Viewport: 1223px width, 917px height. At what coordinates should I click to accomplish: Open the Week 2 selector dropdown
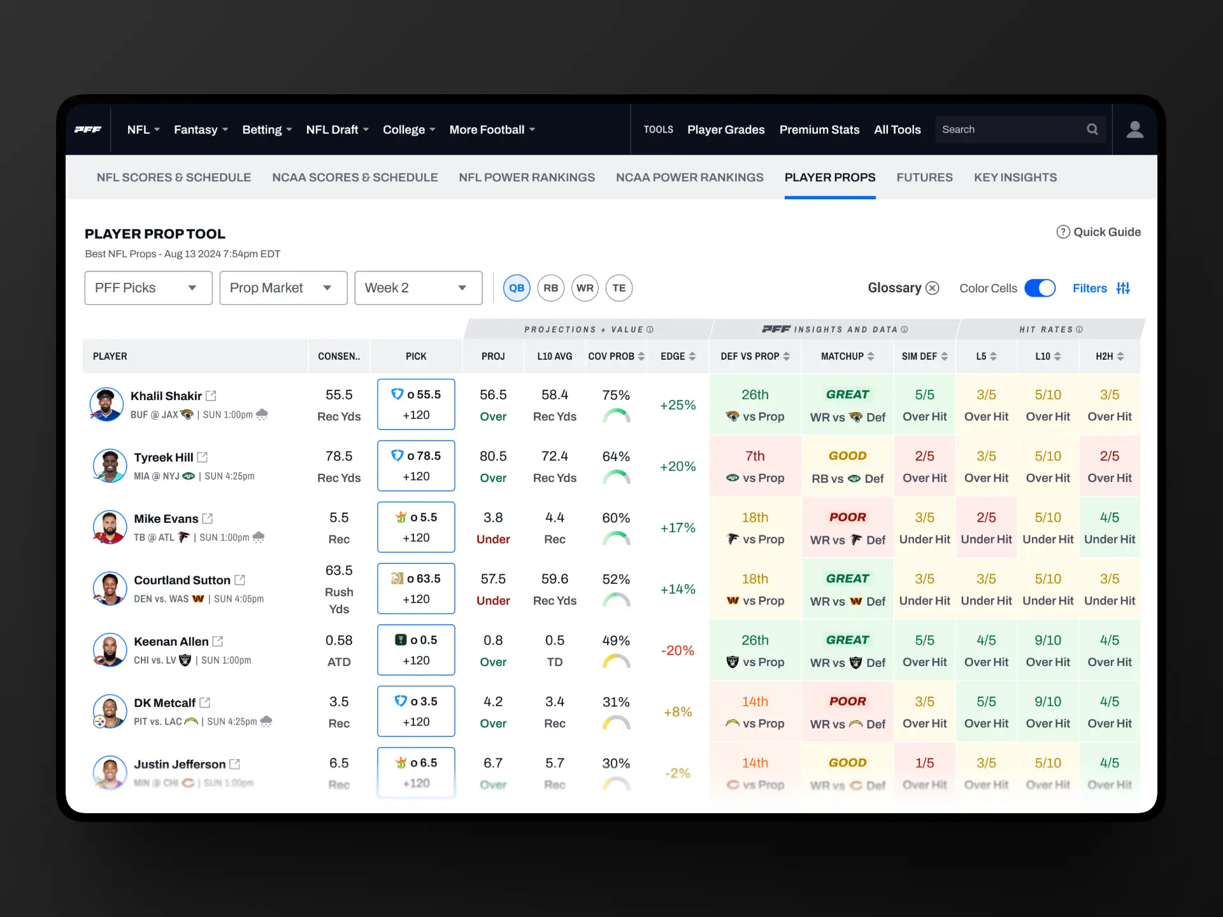click(418, 288)
